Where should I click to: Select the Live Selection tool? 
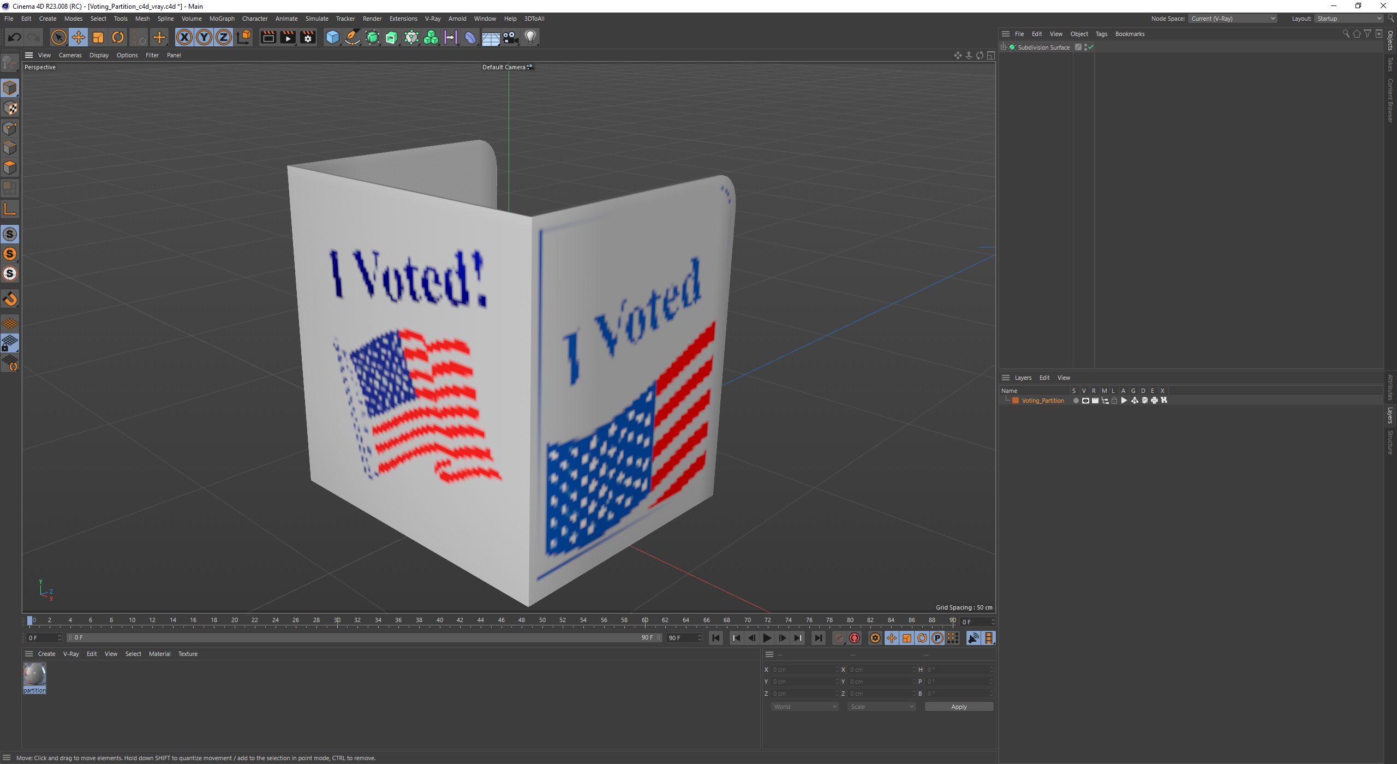[58, 37]
